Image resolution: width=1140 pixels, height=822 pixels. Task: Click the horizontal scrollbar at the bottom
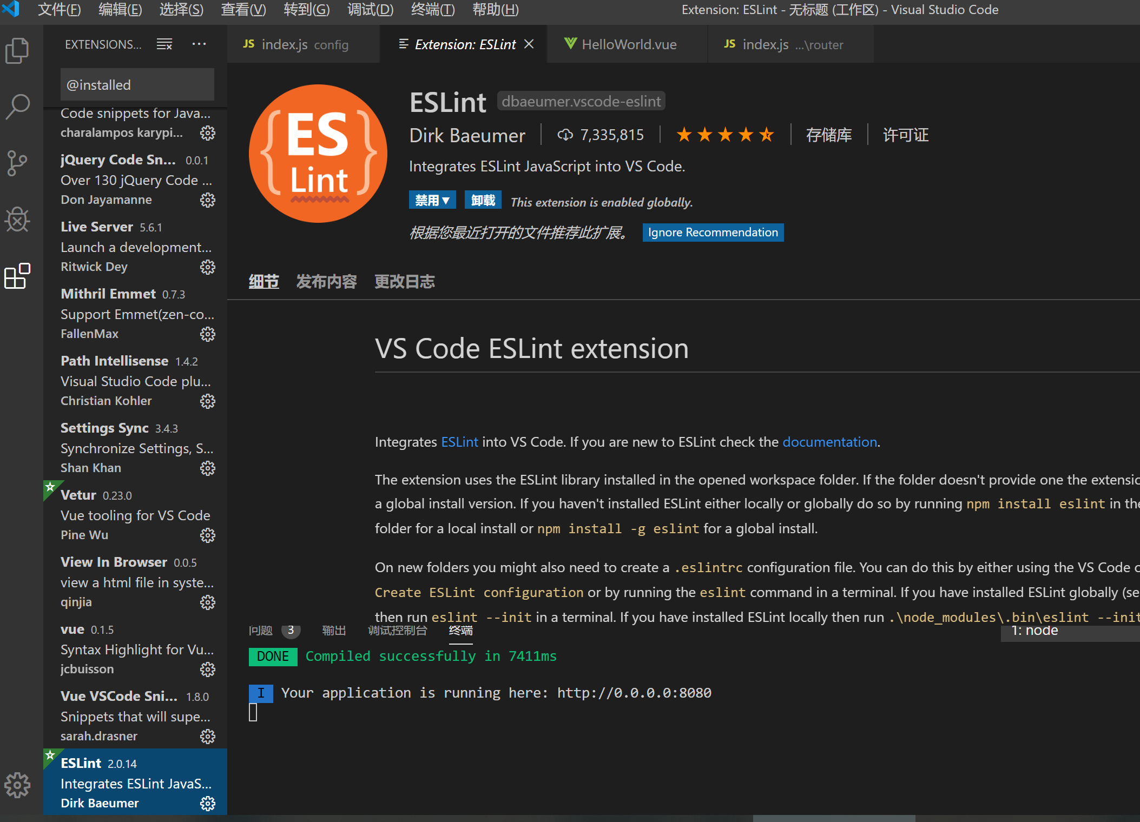[x=833, y=818]
